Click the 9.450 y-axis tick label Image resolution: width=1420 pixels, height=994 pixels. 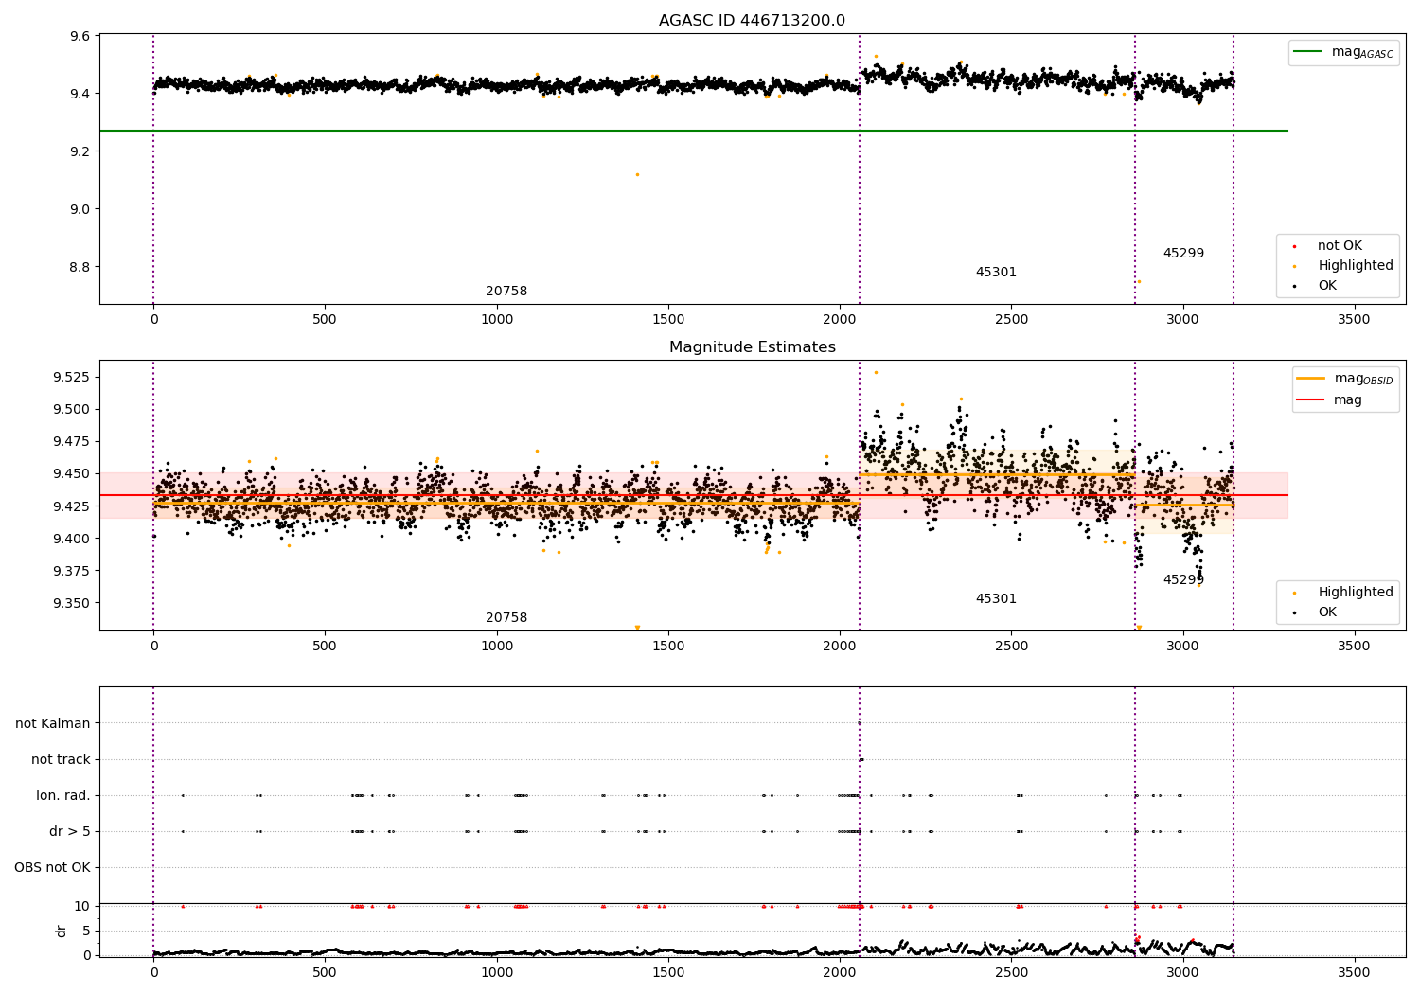[x=72, y=473]
